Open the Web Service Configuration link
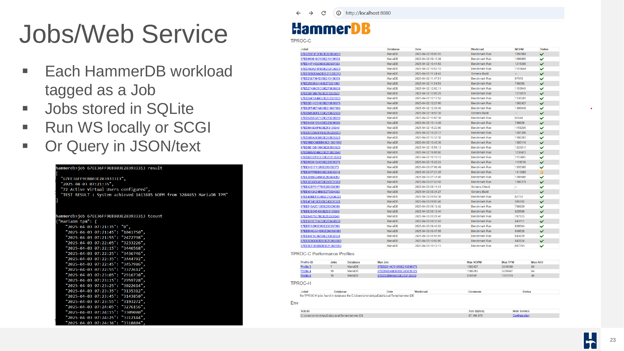This screenshot has height=351, width=624. 521,316
